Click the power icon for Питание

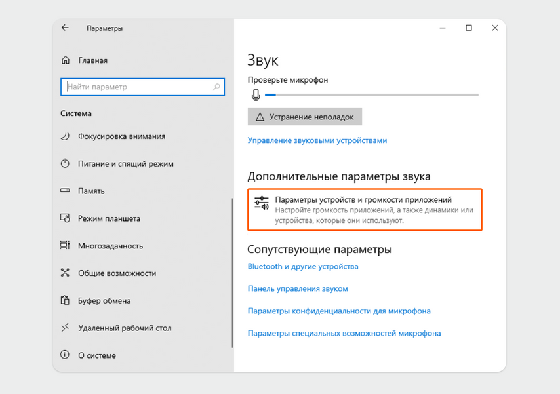coord(65,164)
